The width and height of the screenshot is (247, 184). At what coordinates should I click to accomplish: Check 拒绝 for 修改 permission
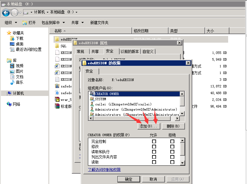(172, 147)
